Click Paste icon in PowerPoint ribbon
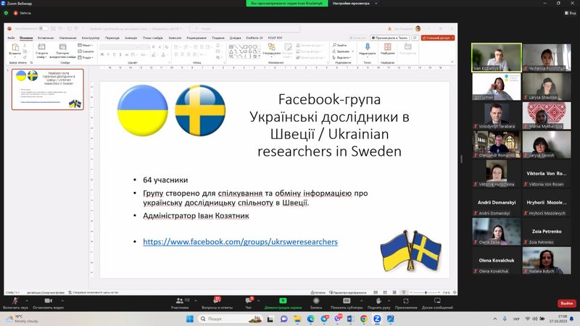The height and width of the screenshot is (326, 580). pos(15,47)
